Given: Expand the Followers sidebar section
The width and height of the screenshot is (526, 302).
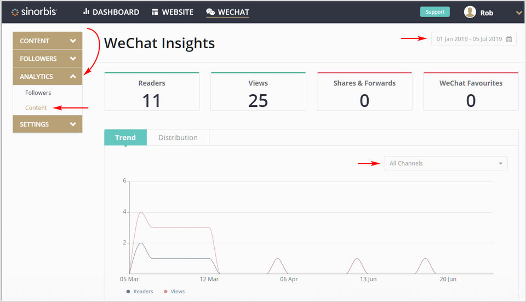Looking at the screenshot, I should click(x=47, y=59).
